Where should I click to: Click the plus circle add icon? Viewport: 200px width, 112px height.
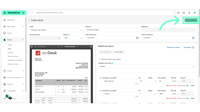coord(178,13)
